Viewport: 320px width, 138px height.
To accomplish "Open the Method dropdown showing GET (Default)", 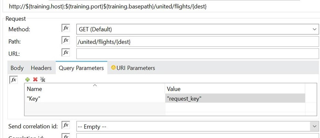I will (197, 29).
